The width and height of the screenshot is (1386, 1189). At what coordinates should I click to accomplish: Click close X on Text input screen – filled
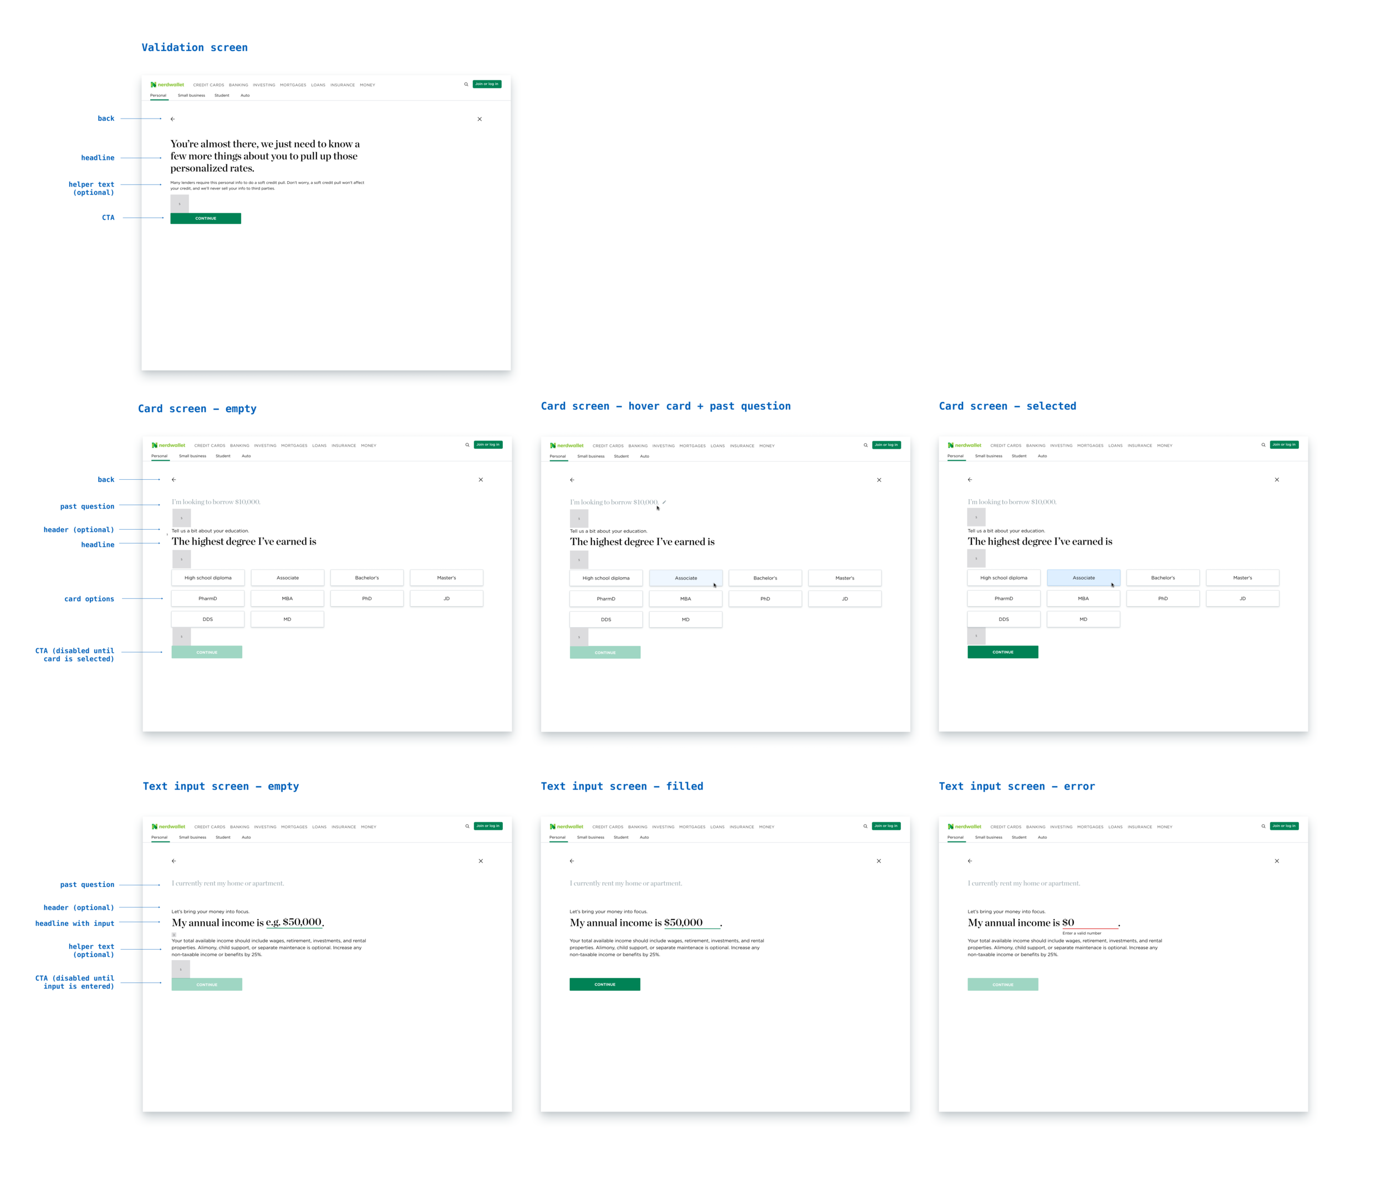(879, 862)
